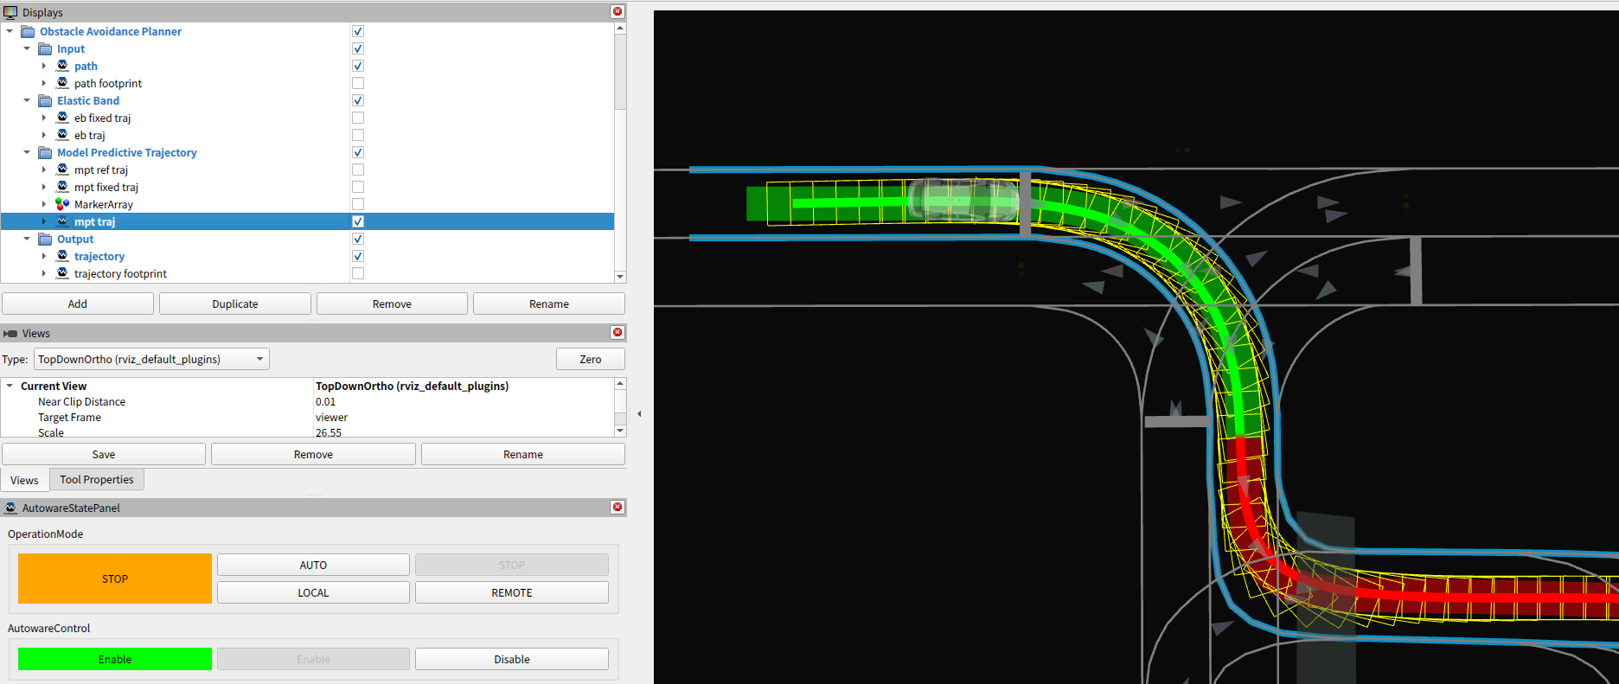Click the Output folder icon
1619x684 pixels.
click(45, 239)
